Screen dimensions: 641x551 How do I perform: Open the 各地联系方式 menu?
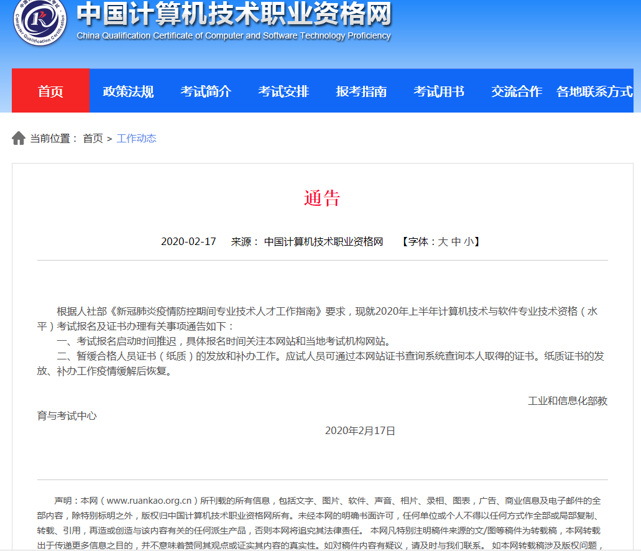594,90
